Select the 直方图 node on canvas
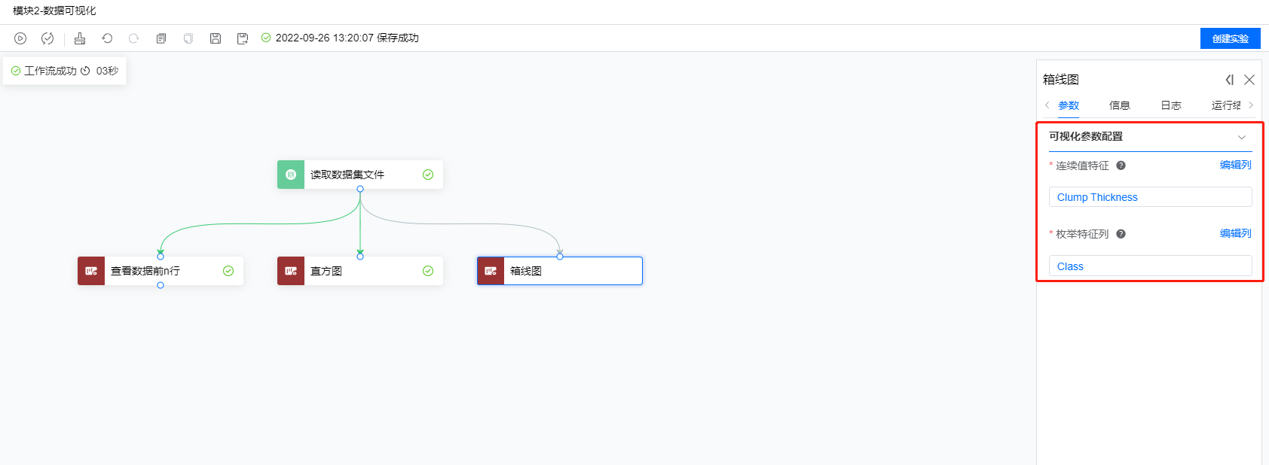 click(360, 271)
